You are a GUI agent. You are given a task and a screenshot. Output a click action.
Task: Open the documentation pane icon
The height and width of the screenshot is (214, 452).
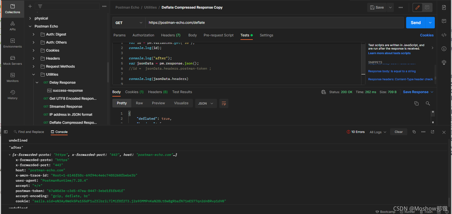pyautogui.click(x=444, y=7)
